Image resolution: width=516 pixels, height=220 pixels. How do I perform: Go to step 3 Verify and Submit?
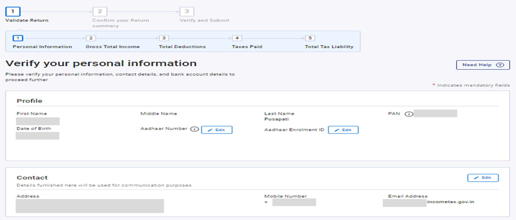(187, 12)
